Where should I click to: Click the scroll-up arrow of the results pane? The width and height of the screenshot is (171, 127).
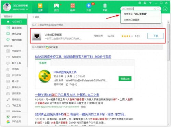pyautogui.click(x=169, y=22)
